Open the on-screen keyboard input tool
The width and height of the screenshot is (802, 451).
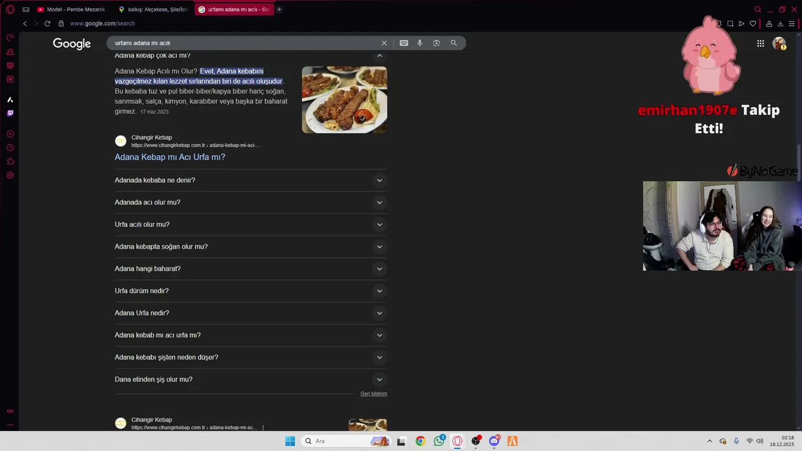(x=404, y=43)
